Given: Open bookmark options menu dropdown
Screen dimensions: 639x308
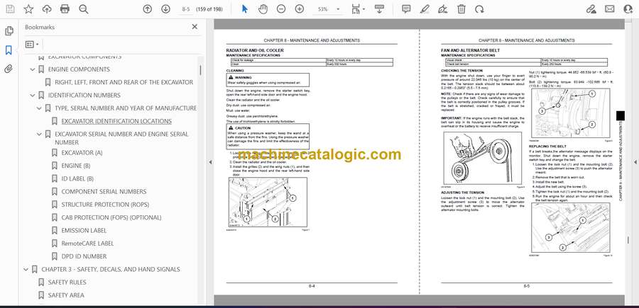Looking at the screenshot, I should [32, 45].
